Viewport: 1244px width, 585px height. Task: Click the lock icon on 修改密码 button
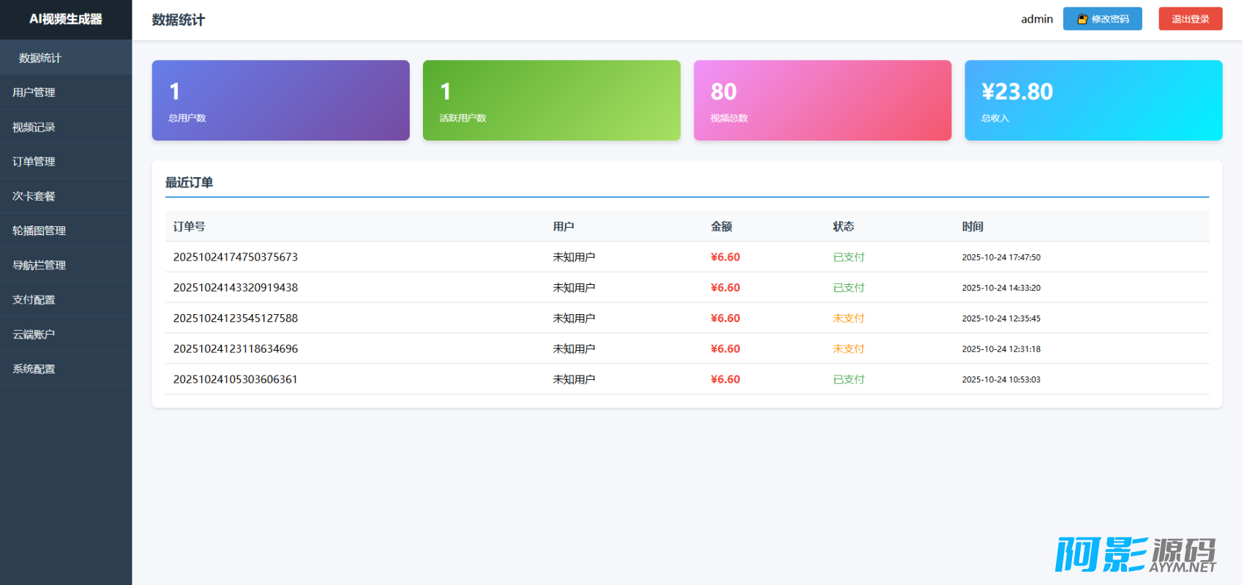pos(1082,19)
